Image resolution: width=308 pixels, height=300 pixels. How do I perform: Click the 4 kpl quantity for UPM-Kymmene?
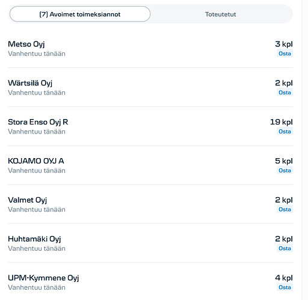[284, 278]
